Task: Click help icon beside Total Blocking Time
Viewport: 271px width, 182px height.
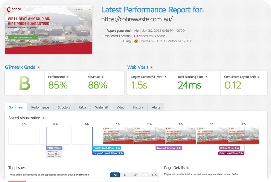Action: pos(206,77)
